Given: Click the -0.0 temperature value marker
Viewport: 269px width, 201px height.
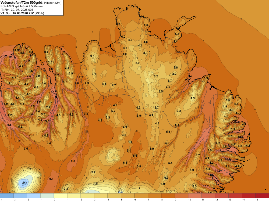Looking at the screenshot, I should click(166, 178).
